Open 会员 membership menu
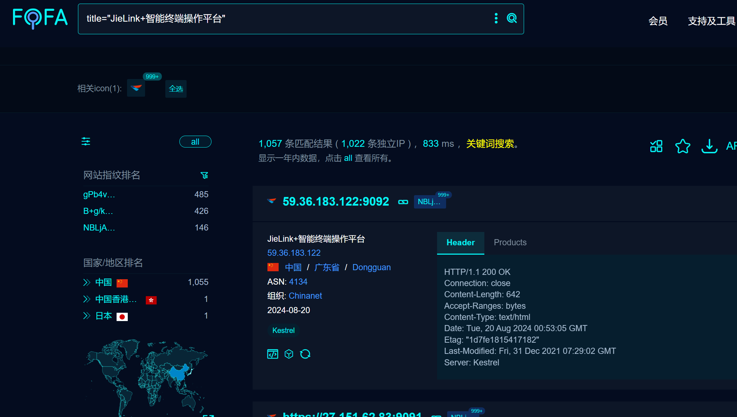 click(x=658, y=21)
